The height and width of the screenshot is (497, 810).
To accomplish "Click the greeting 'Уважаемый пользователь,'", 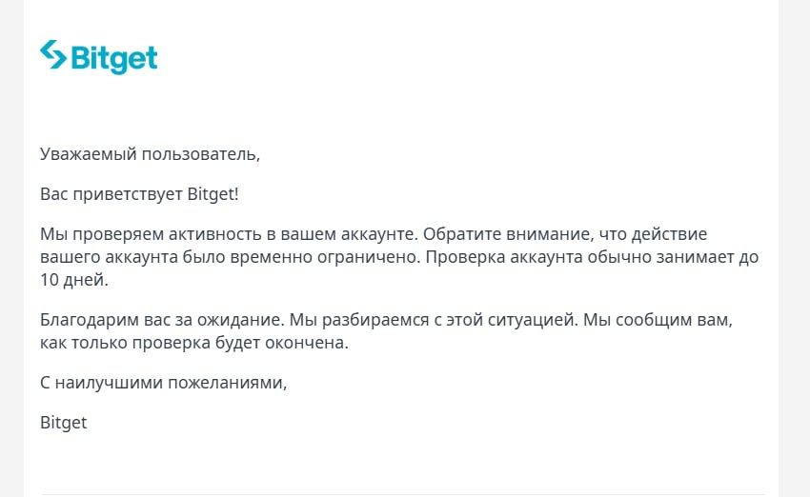I will pyautogui.click(x=150, y=154).
